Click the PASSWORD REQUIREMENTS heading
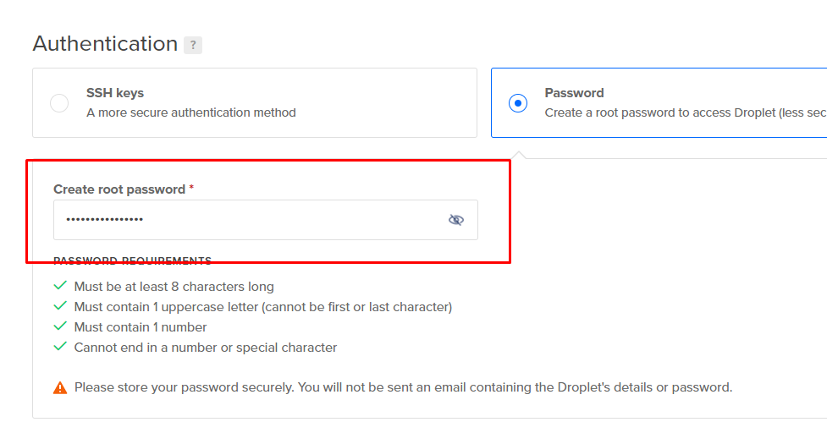This screenshot has height=422, width=827. click(x=132, y=260)
